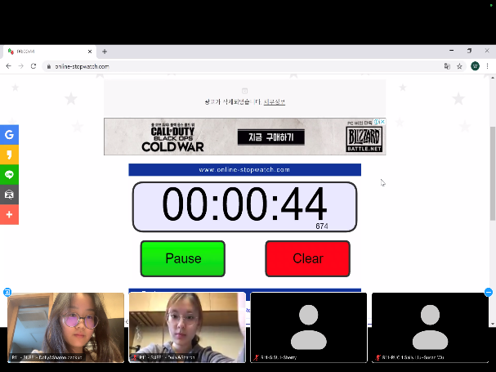The image size is (496, 372).
Task: Bookmark this page with the star icon
Action: point(459,66)
